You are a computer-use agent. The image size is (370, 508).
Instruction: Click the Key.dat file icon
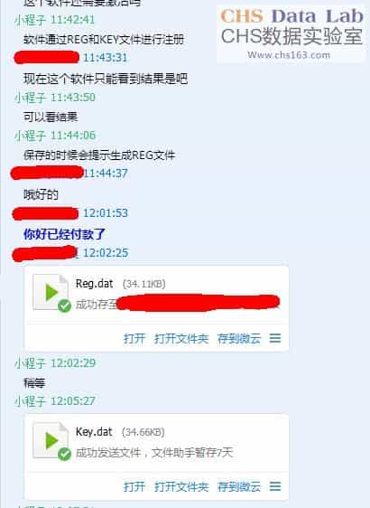51,440
